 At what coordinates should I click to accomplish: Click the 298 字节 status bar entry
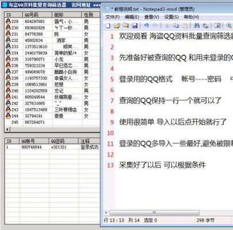(x=205, y=220)
